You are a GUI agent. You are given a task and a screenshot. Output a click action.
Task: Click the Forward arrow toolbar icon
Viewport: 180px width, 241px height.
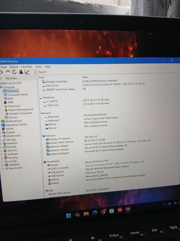(1, 72)
